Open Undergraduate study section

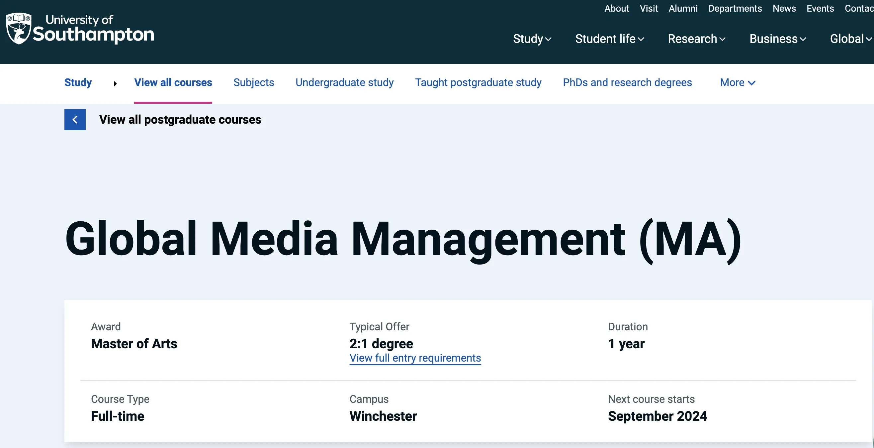coord(344,82)
